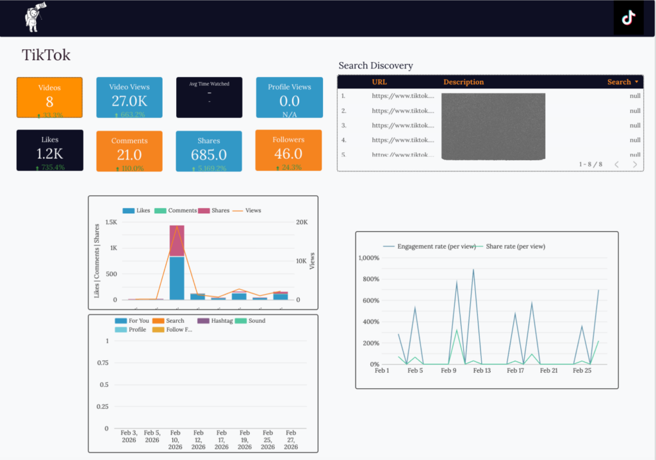Screen dimensions: 656x460
Task: Toggle the Hashtag legend item
Action: pos(218,321)
